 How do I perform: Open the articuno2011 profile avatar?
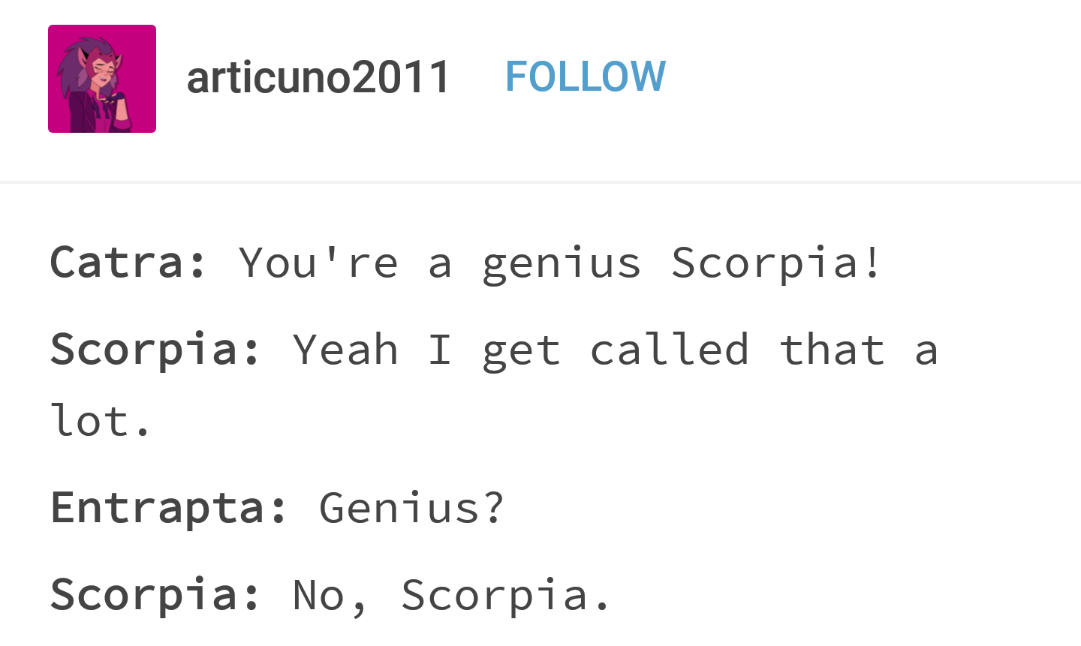pos(102,79)
